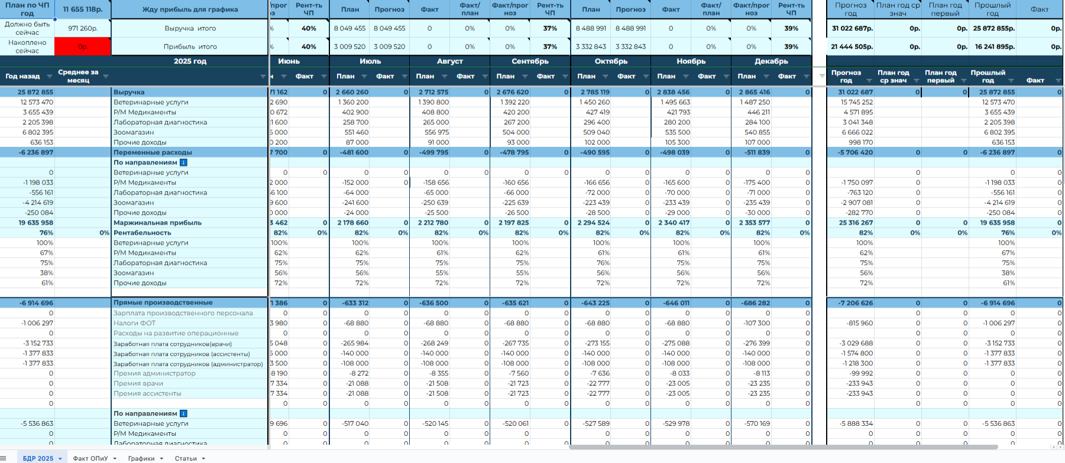Select Год назад Выручка value 25 872 855
The width and height of the screenshot is (1065, 463).
(27, 92)
